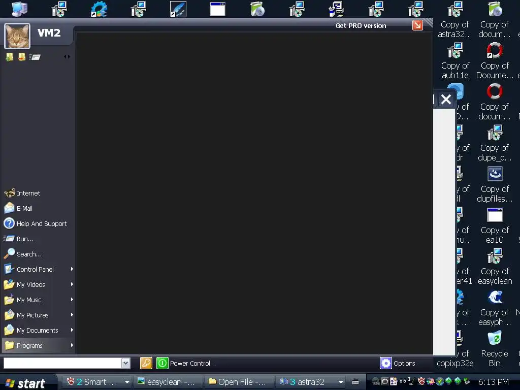Click the left-right arrows toggle near avatar

click(67, 57)
